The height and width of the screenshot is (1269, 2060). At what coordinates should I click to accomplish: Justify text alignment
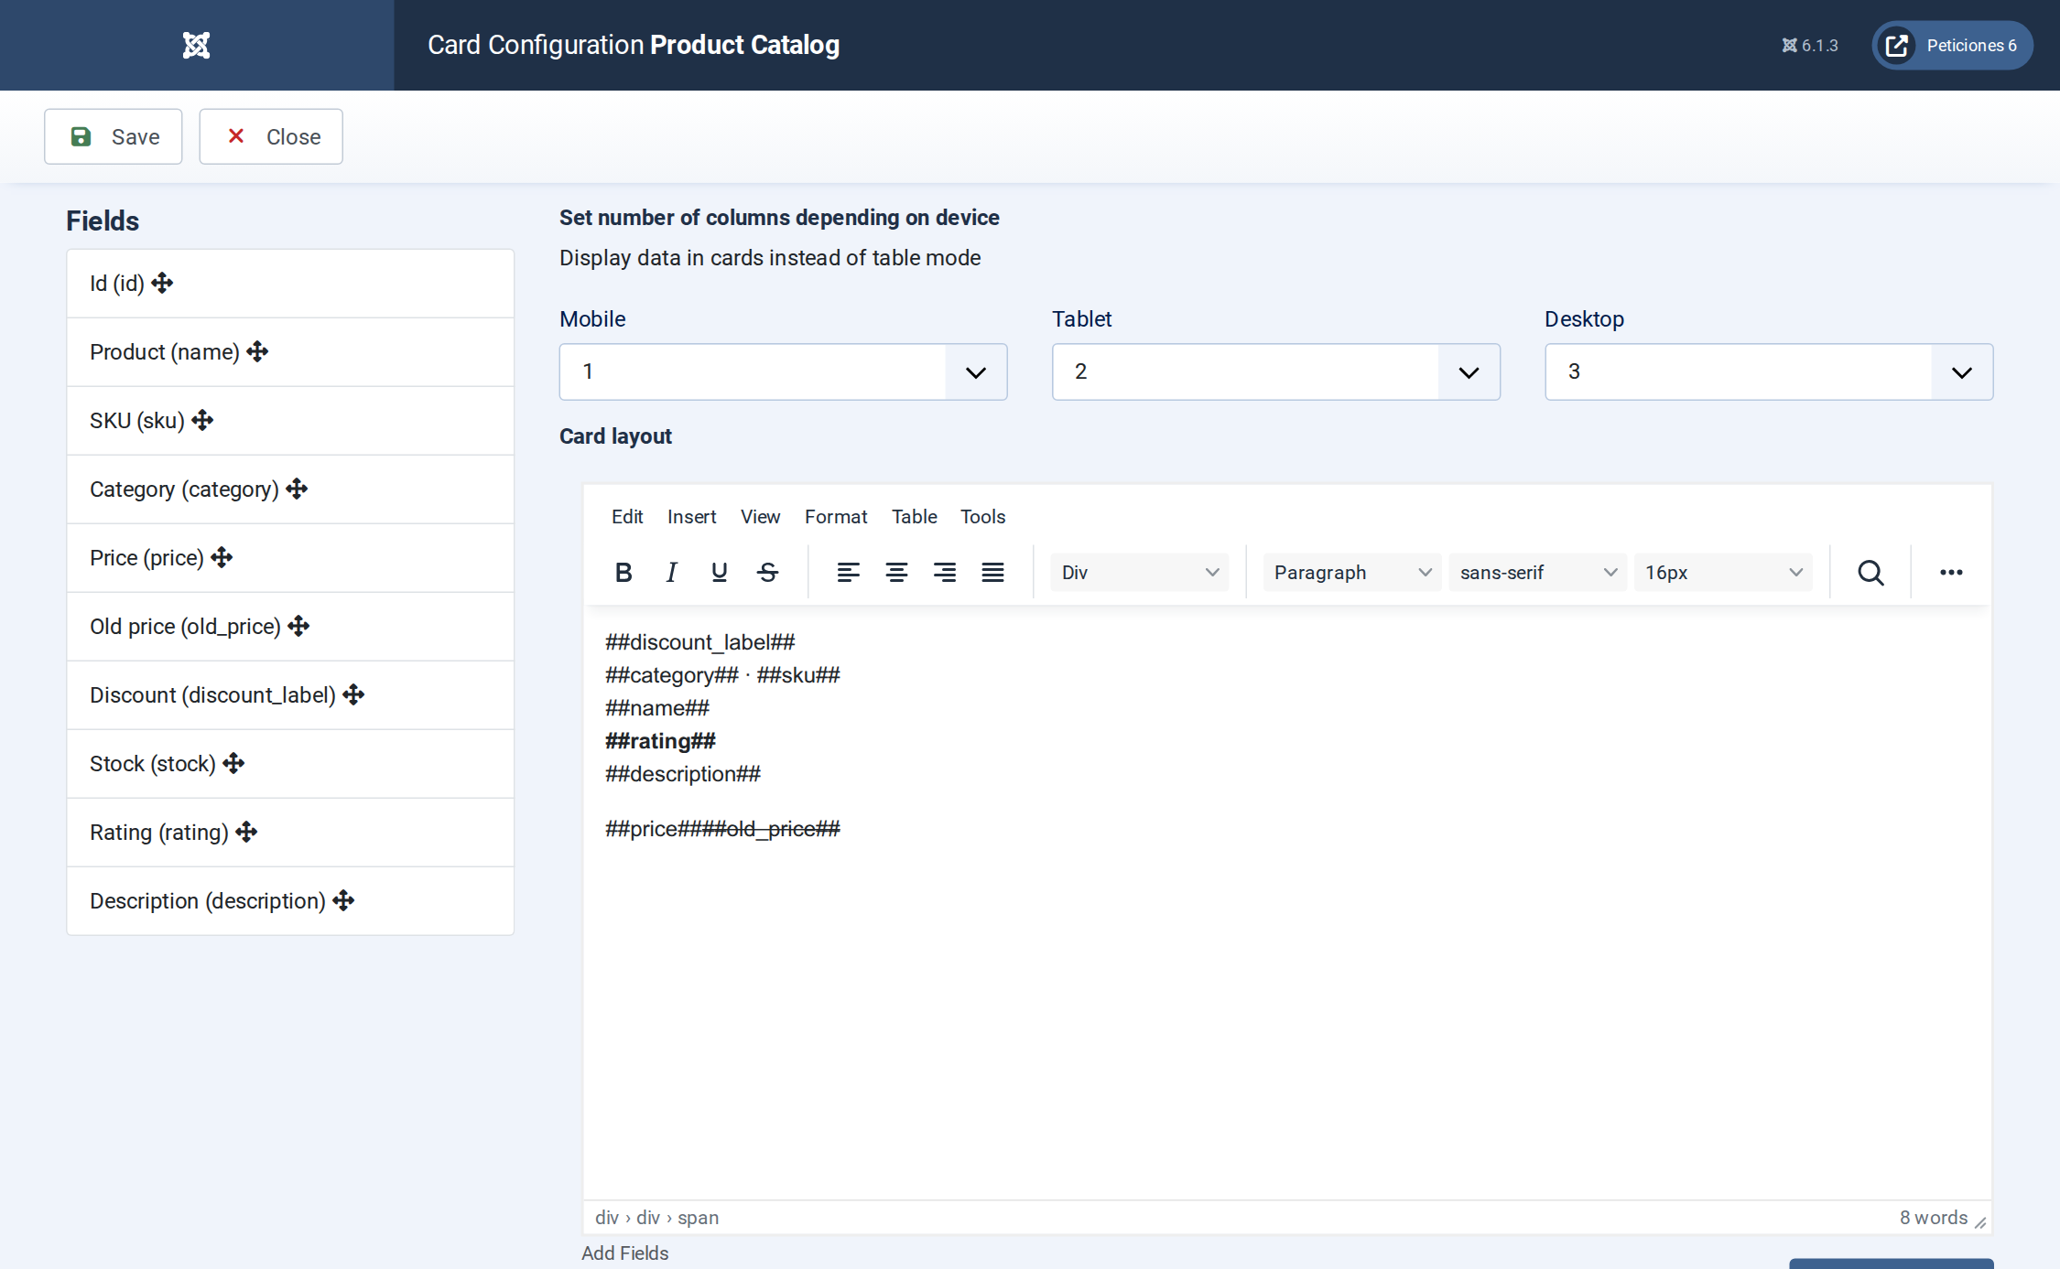click(x=992, y=573)
